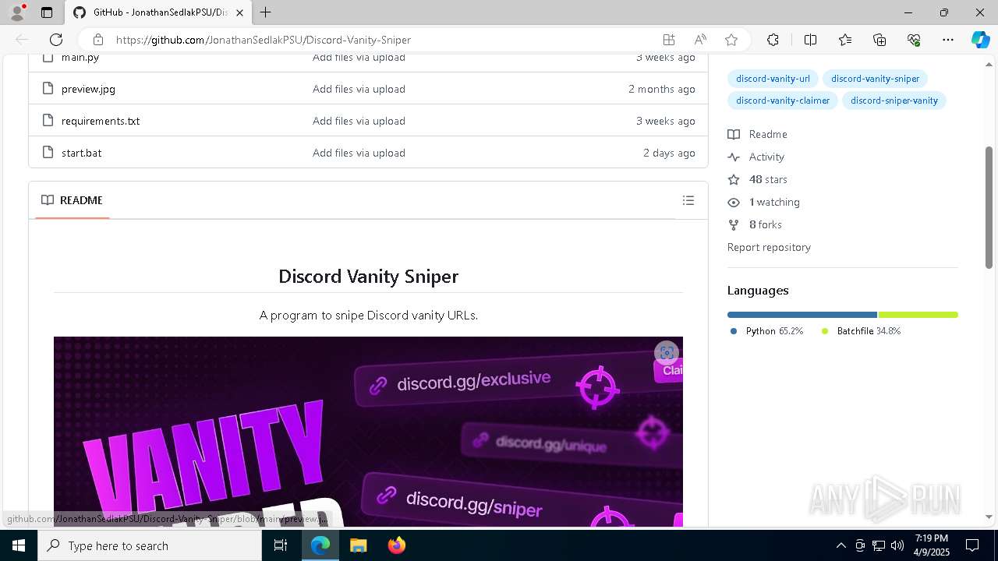Click the browser profile avatar icon

17,12
